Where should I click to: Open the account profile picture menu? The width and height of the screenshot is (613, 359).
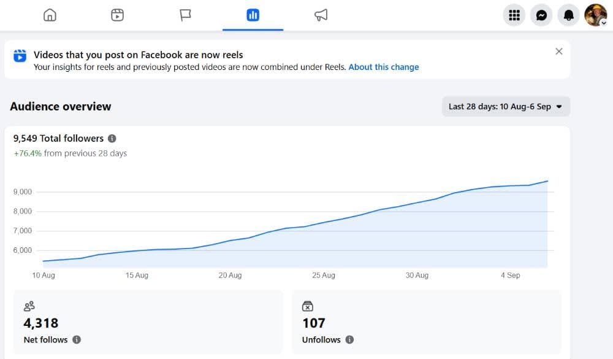pyautogui.click(x=595, y=15)
